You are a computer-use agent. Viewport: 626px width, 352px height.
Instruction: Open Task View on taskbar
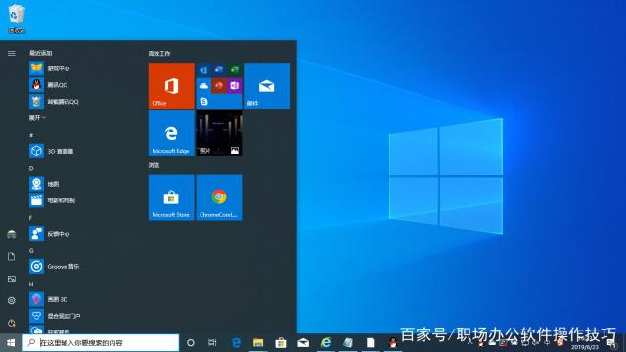212,343
